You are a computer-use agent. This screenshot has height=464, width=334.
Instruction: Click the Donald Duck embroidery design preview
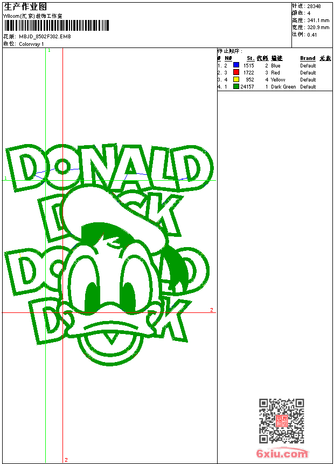(x=108, y=255)
